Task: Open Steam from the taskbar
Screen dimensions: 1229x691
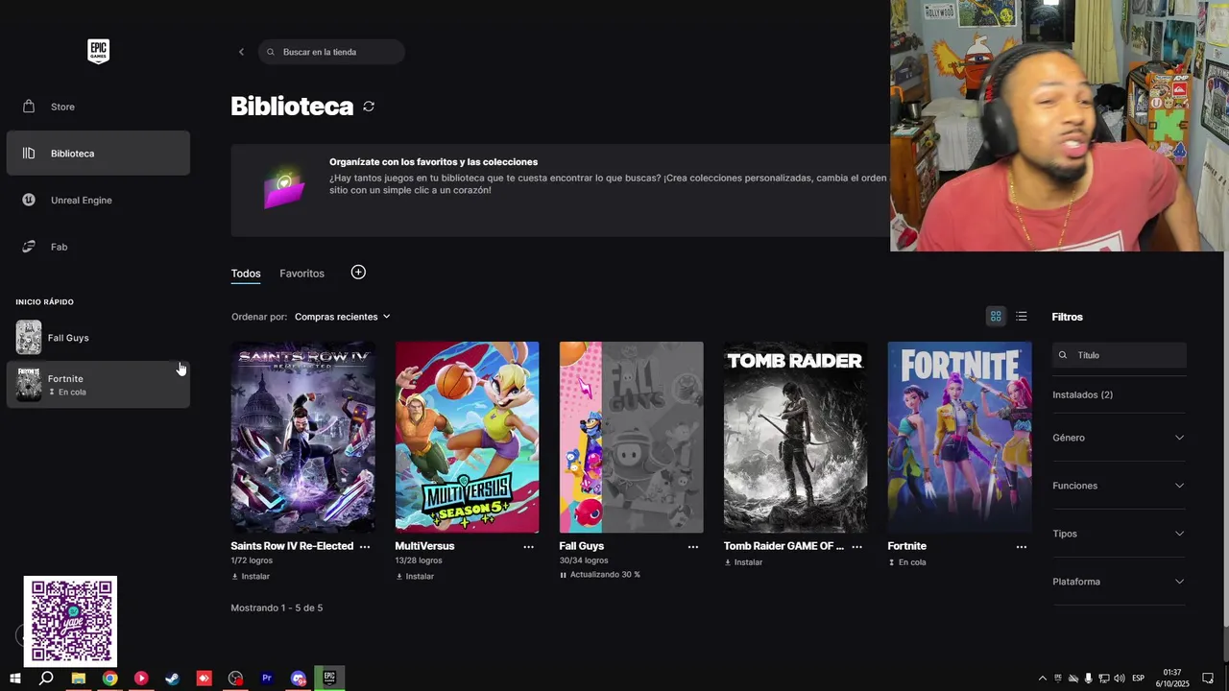Action: pyautogui.click(x=173, y=679)
